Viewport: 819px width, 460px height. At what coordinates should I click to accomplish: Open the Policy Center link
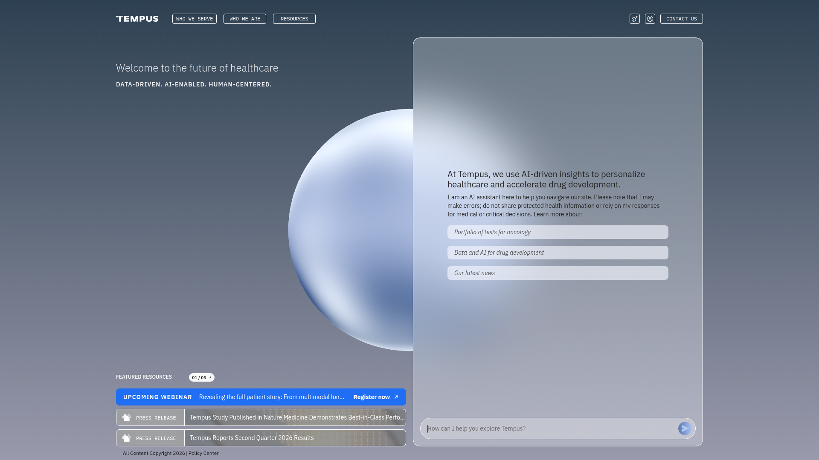point(203,453)
